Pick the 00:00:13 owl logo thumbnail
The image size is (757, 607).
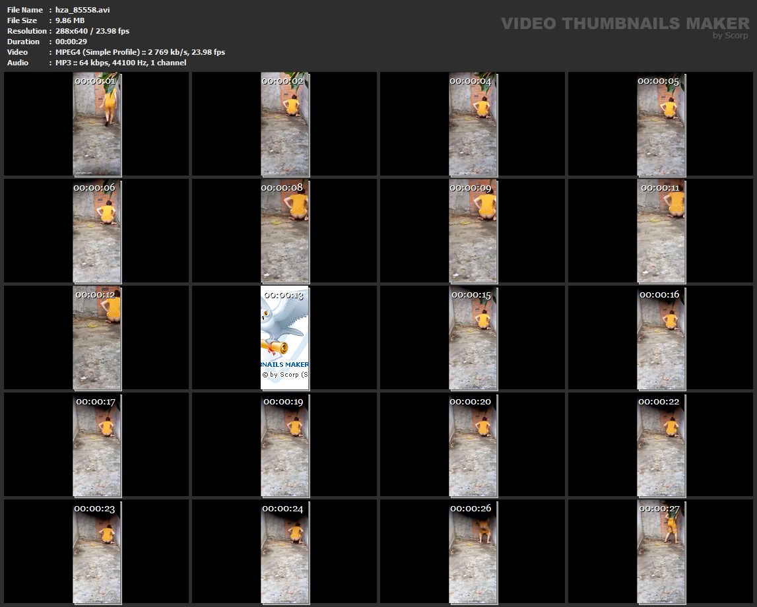click(285, 338)
